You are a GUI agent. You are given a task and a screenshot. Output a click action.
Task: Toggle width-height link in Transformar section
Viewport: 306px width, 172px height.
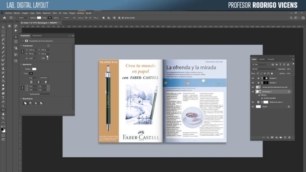(x=22, y=52)
